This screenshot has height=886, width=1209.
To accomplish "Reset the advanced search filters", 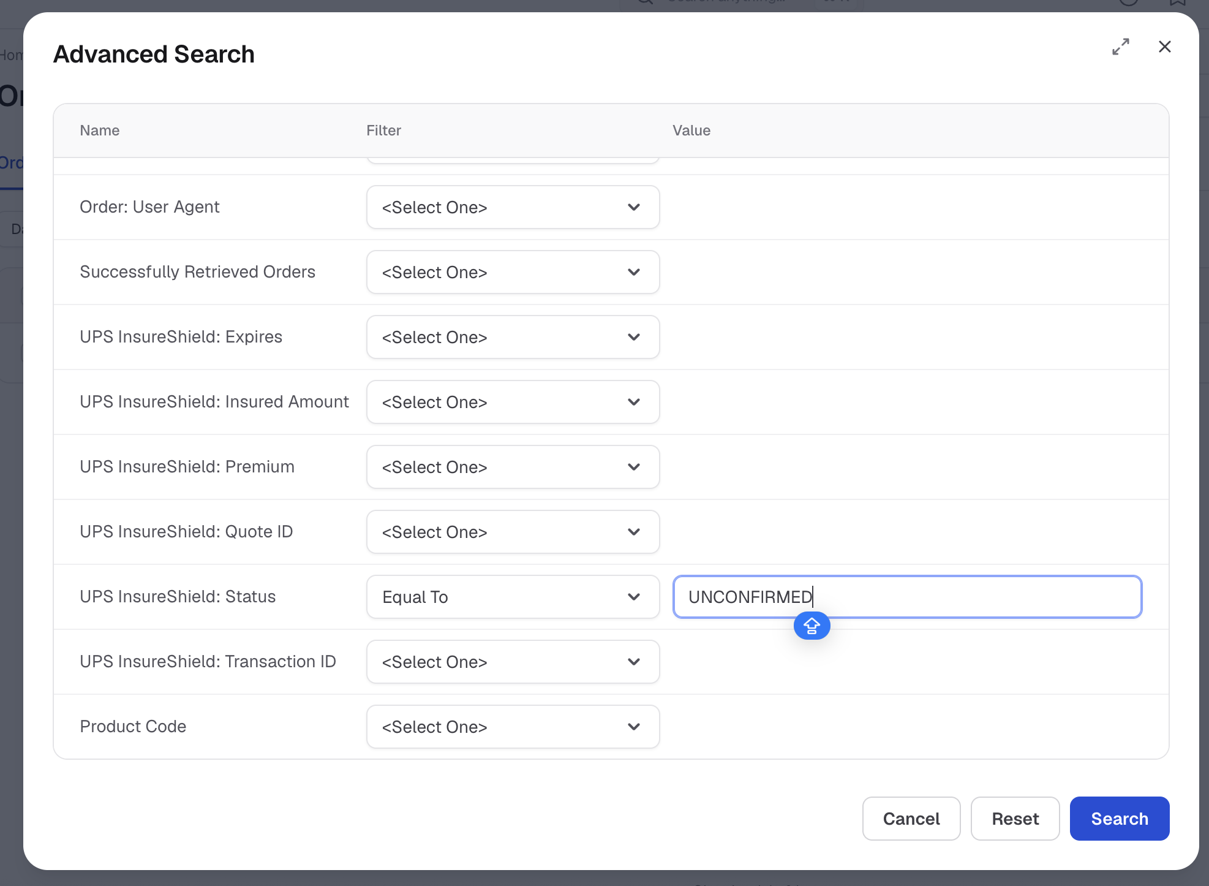I will pos(1015,819).
